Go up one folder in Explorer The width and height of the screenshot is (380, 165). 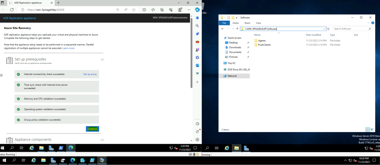click(237, 29)
